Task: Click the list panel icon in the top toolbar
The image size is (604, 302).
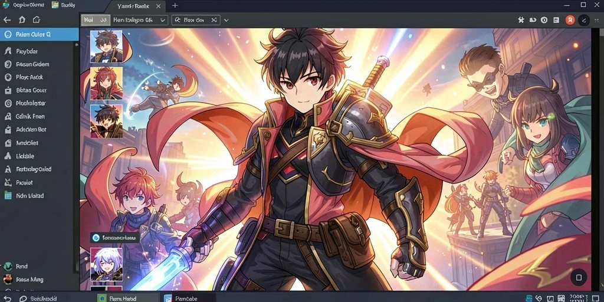Action: (556, 20)
